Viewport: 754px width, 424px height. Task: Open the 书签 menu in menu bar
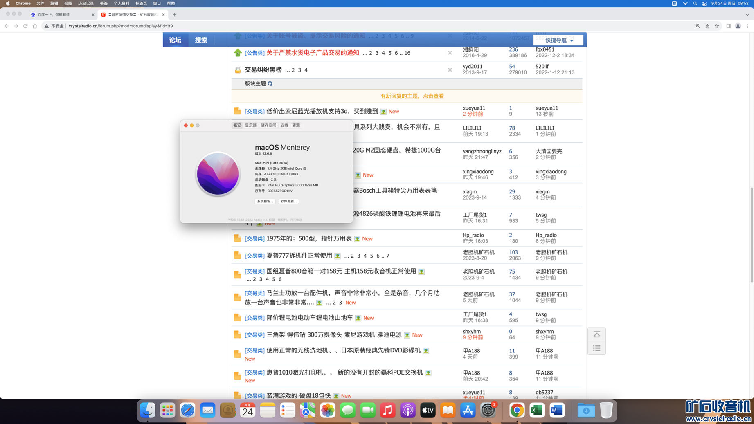104,3
